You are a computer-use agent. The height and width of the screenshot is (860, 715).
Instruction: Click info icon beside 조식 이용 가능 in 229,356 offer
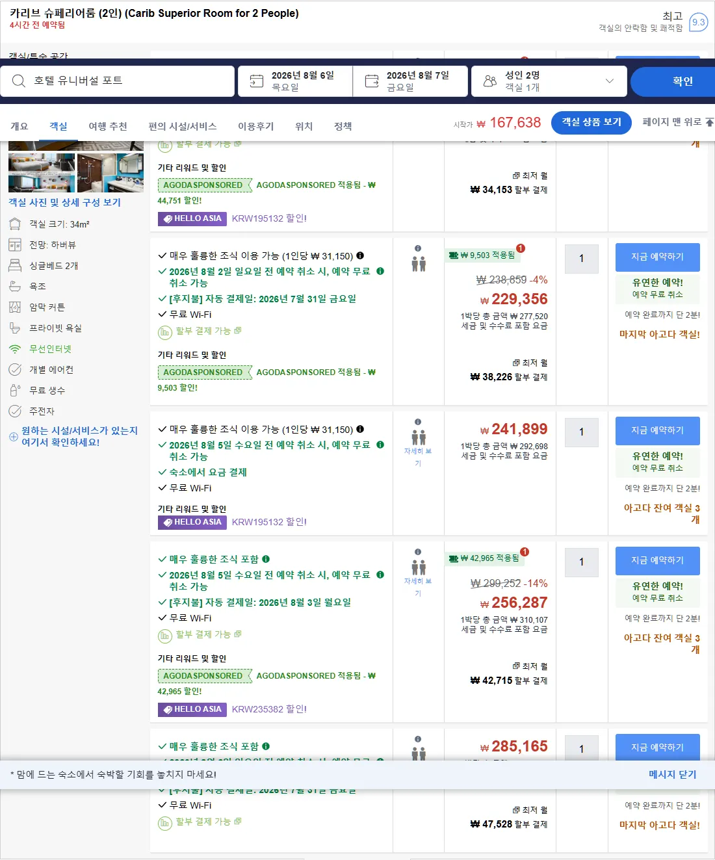(x=360, y=255)
